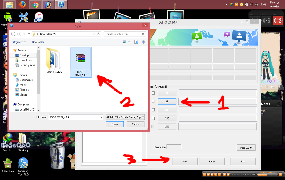Open the Organize menu
Viewport: 285px width, 180px height.
[x=19, y=42]
